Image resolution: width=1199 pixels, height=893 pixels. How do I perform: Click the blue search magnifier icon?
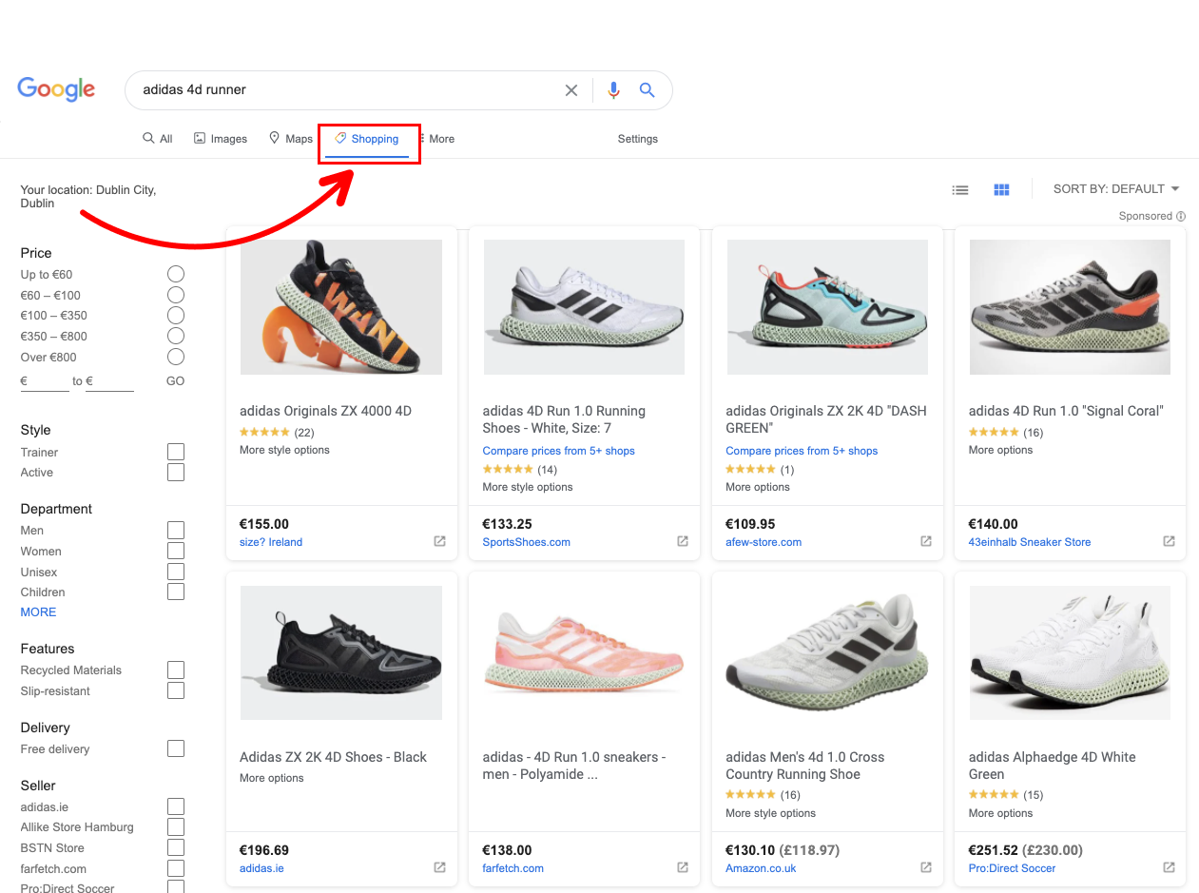pyautogui.click(x=647, y=90)
